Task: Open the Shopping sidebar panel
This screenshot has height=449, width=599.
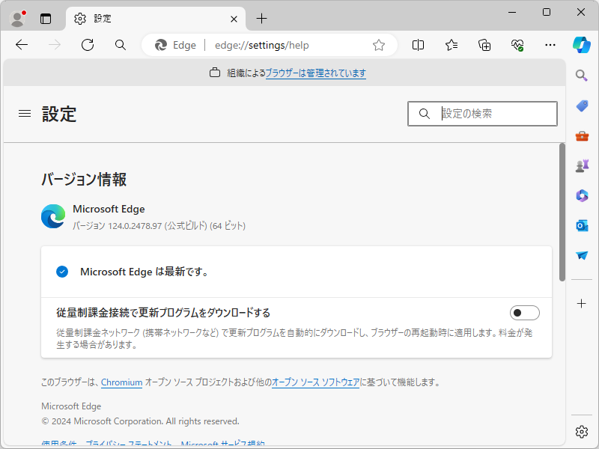Action: click(x=581, y=105)
